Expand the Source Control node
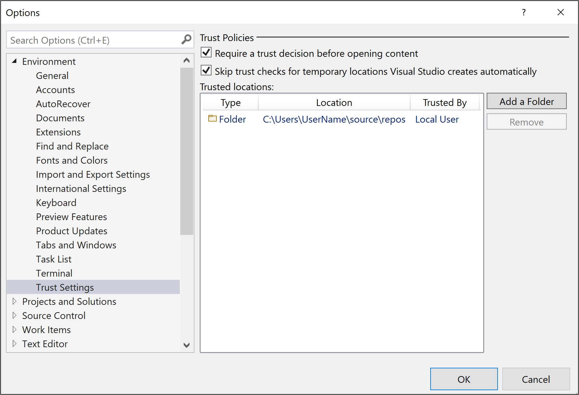 click(x=15, y=315)
